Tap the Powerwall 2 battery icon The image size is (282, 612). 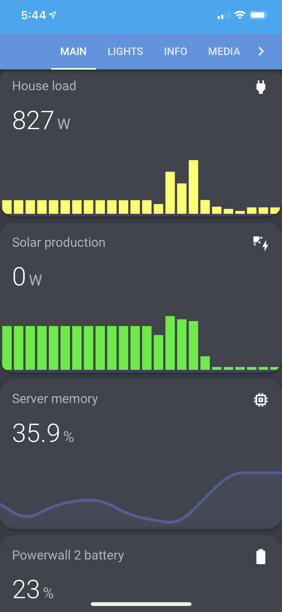(261, 557)
